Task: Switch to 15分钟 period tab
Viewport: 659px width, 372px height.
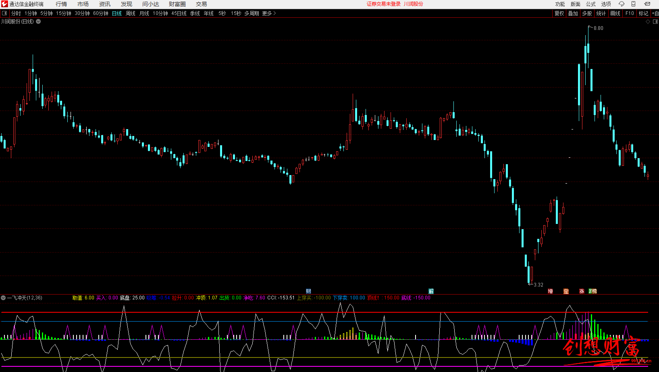Action: click(64, 13)
